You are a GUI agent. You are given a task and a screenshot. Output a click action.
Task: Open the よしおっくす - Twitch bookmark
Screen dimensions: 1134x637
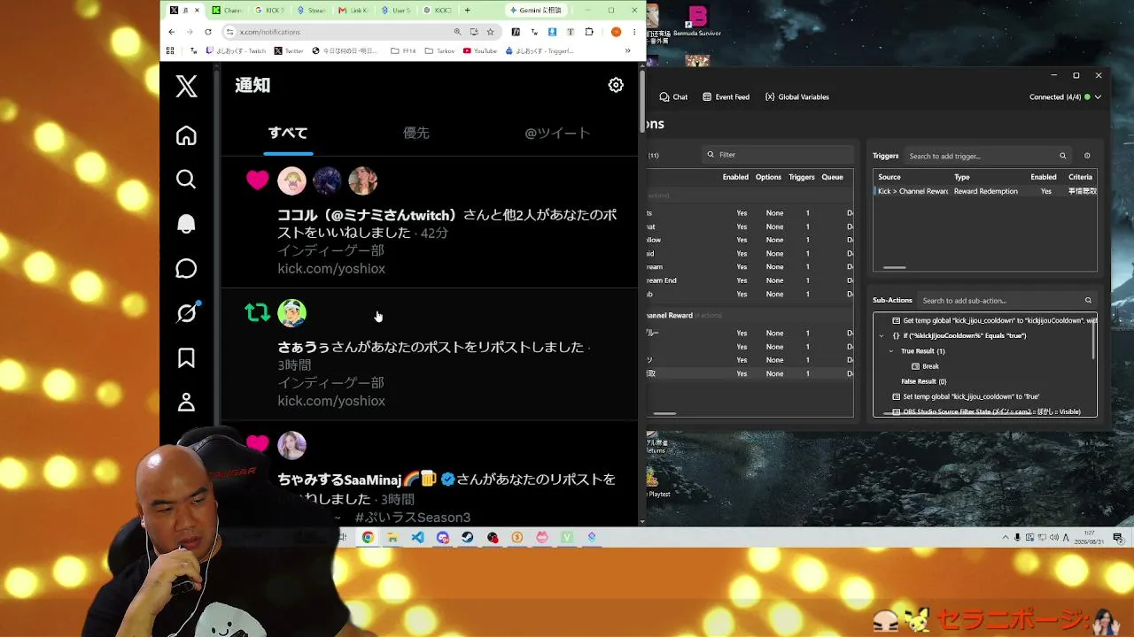click(x=236, y=51)
